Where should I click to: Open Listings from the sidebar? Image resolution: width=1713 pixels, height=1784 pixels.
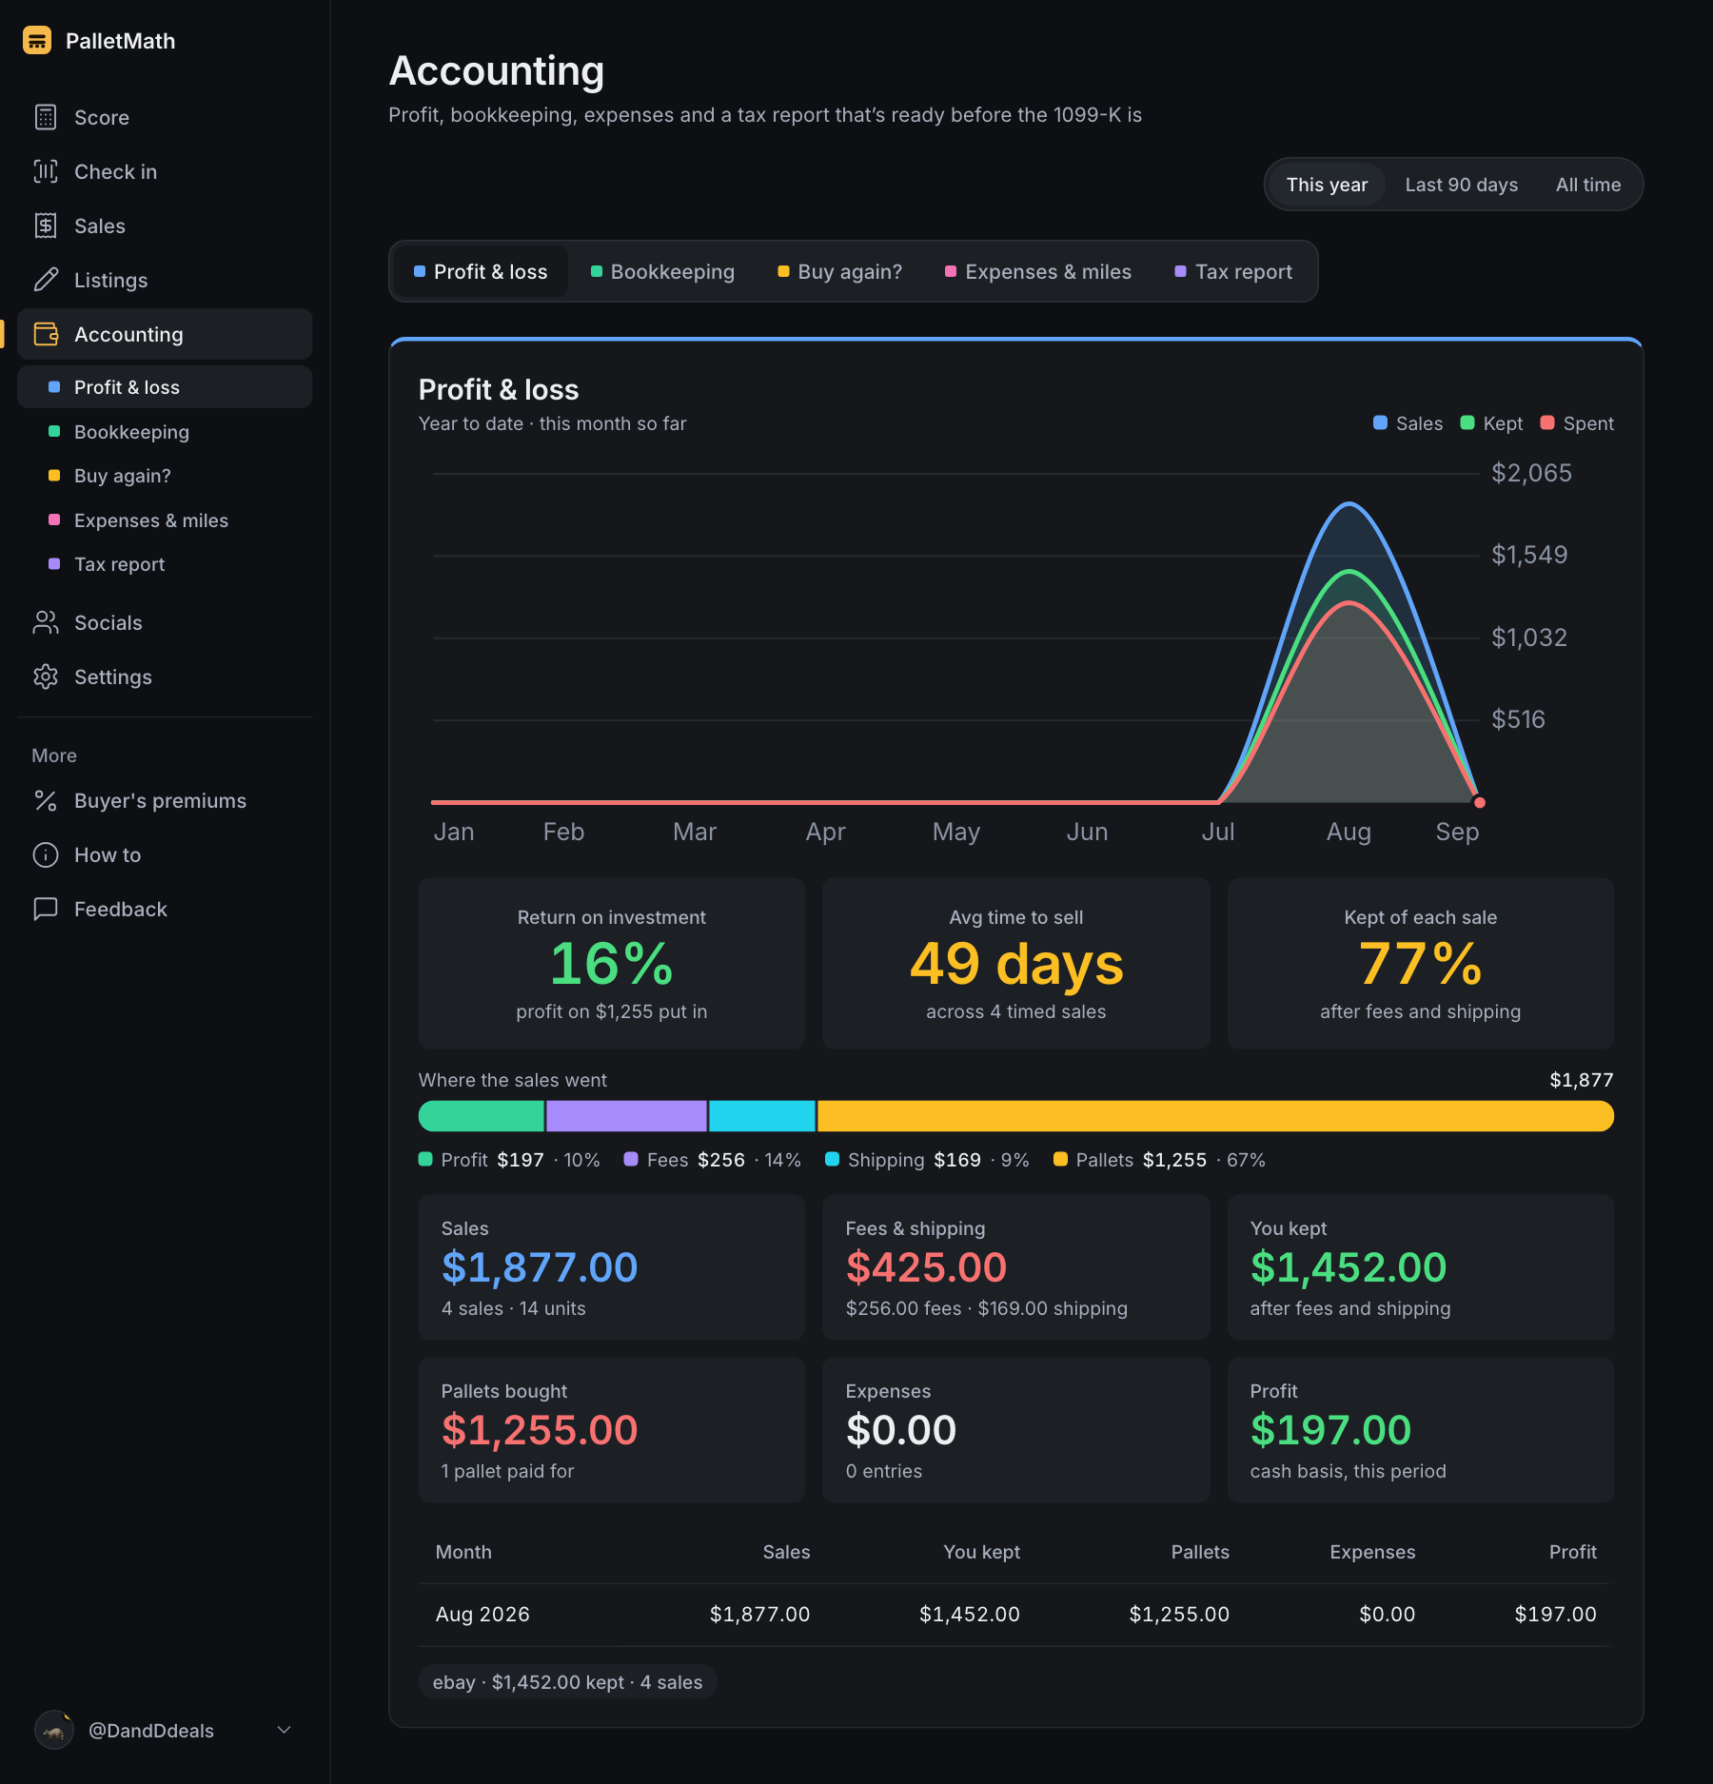[165, 280]
